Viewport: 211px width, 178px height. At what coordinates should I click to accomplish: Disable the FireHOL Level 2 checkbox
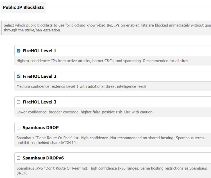click(x=19, y=76)
